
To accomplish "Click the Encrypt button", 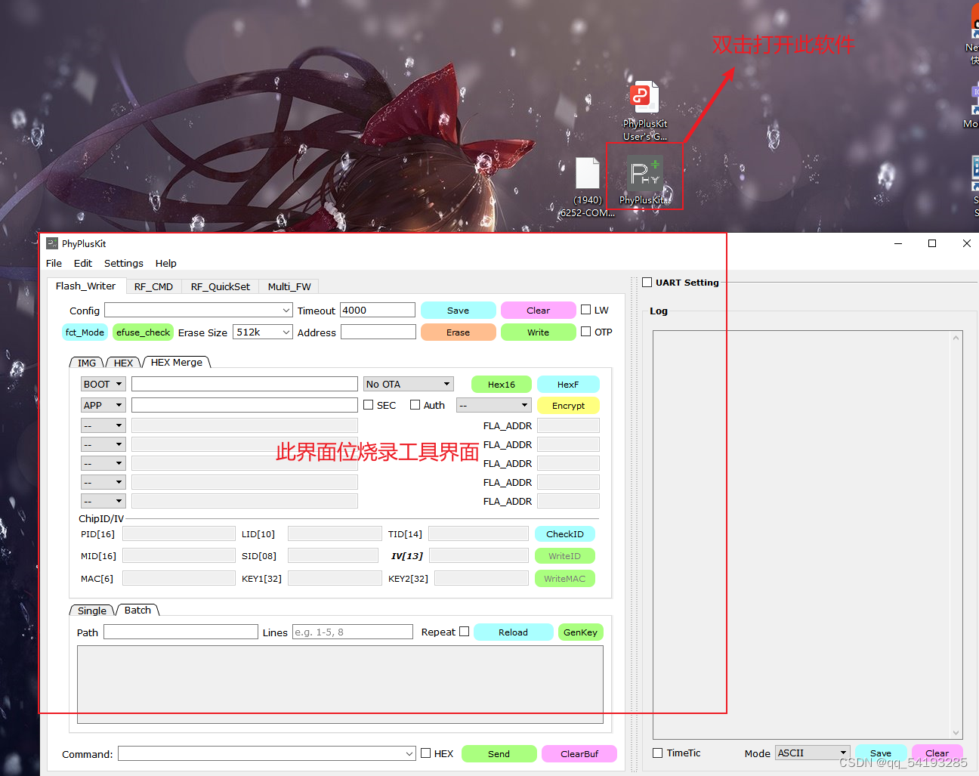I will click(x=568, y=405).
